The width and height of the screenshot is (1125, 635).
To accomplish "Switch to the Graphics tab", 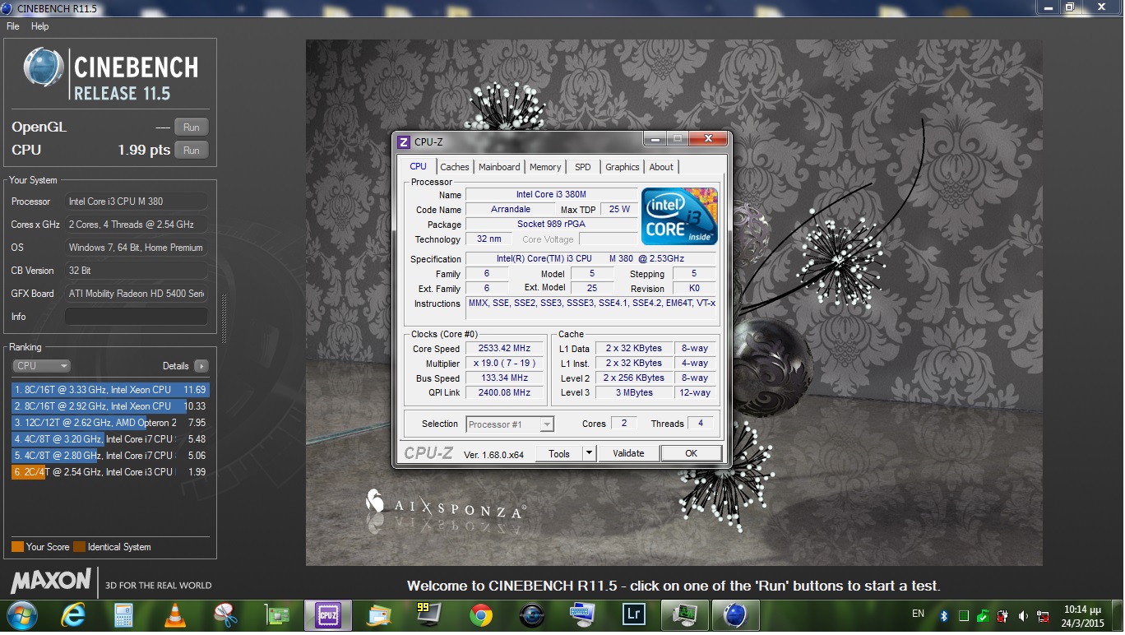I will click(x=623, y=167).
